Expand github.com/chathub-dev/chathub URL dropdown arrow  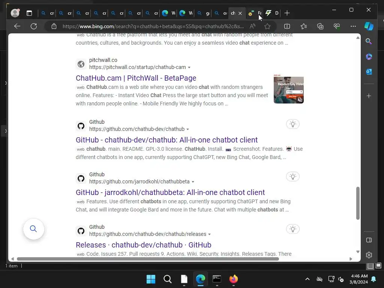click(x=187, y=129)
